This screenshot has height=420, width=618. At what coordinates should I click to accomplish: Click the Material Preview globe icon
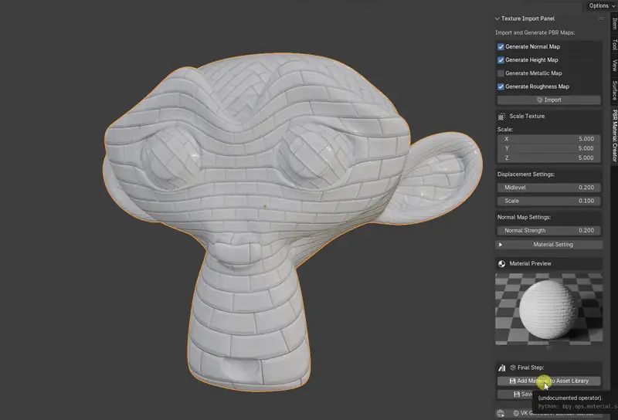tap(501, 264)
